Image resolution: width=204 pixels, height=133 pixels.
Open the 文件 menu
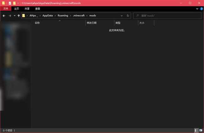pos(6,9)
